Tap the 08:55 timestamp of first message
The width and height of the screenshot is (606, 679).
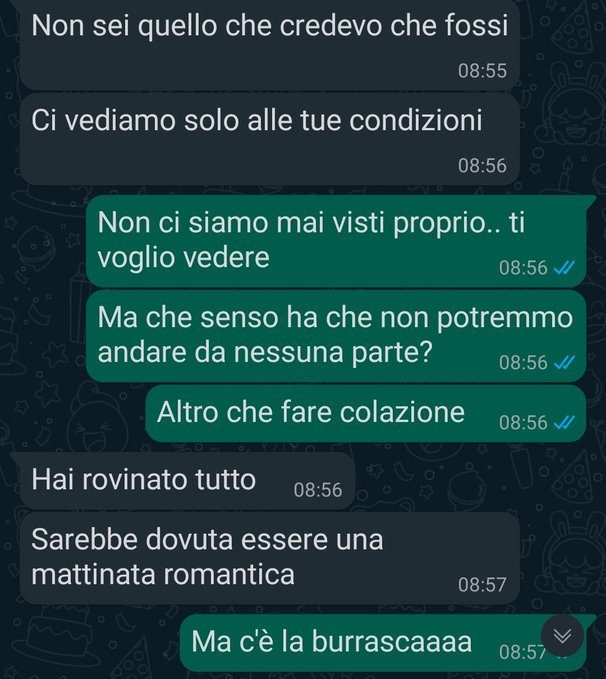coord(483,71)
